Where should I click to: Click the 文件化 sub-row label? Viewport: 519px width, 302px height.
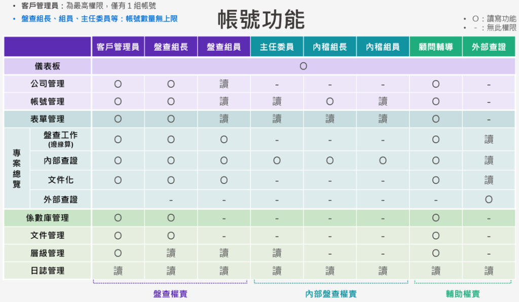coord(61,180)
